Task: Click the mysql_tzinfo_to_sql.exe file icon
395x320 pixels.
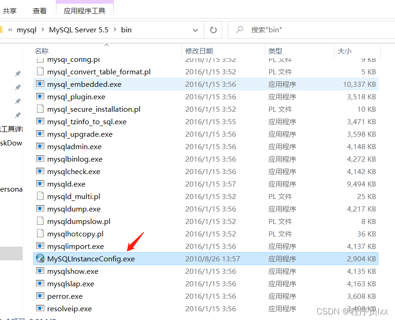Action: pos(40,121)
